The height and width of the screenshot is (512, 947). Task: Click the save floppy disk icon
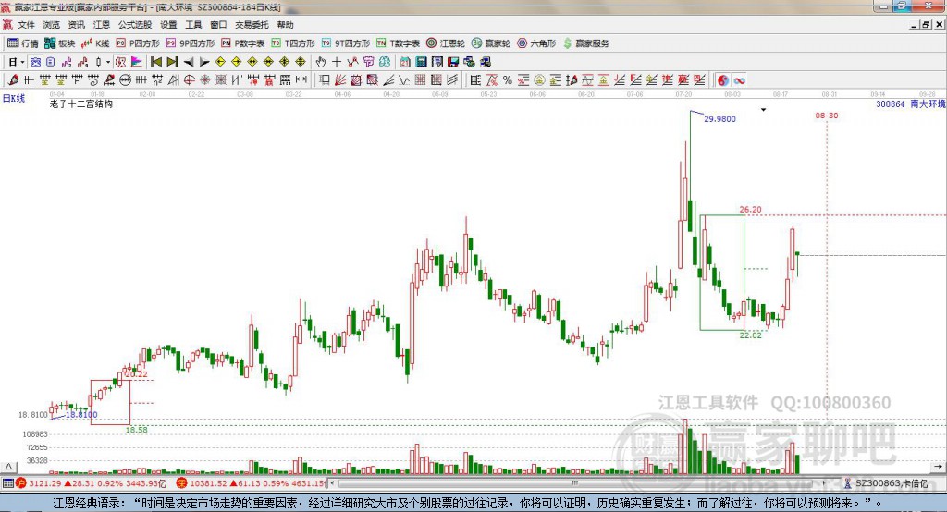point(453,62)
